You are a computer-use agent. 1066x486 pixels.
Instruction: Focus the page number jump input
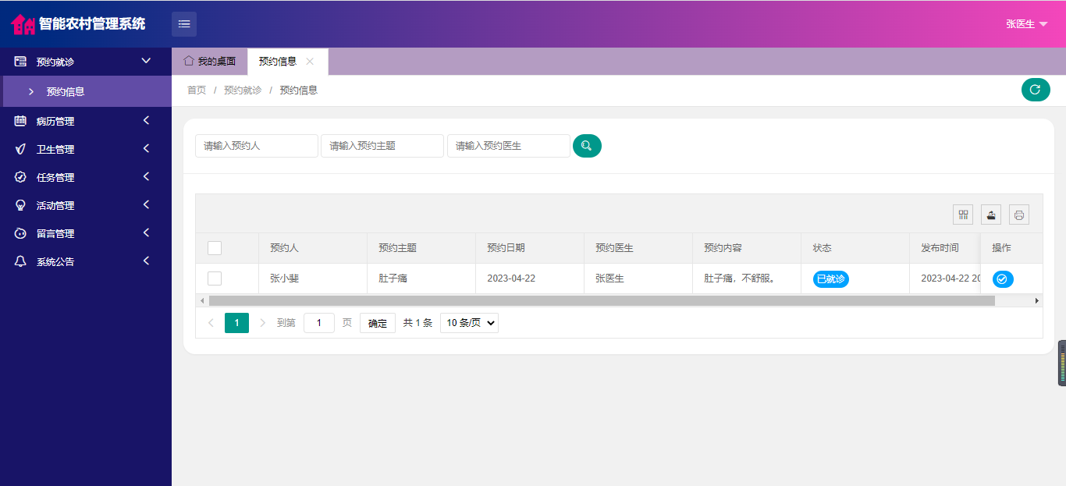tap(319, 323)
